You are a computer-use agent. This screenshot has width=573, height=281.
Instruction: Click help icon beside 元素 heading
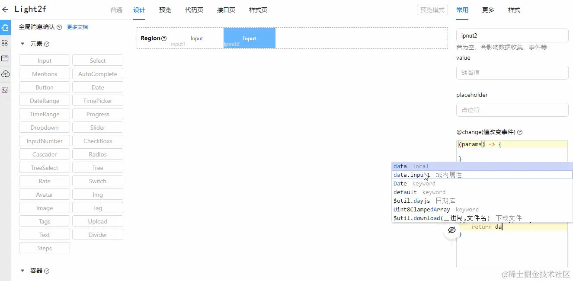[x=47, y=44]
